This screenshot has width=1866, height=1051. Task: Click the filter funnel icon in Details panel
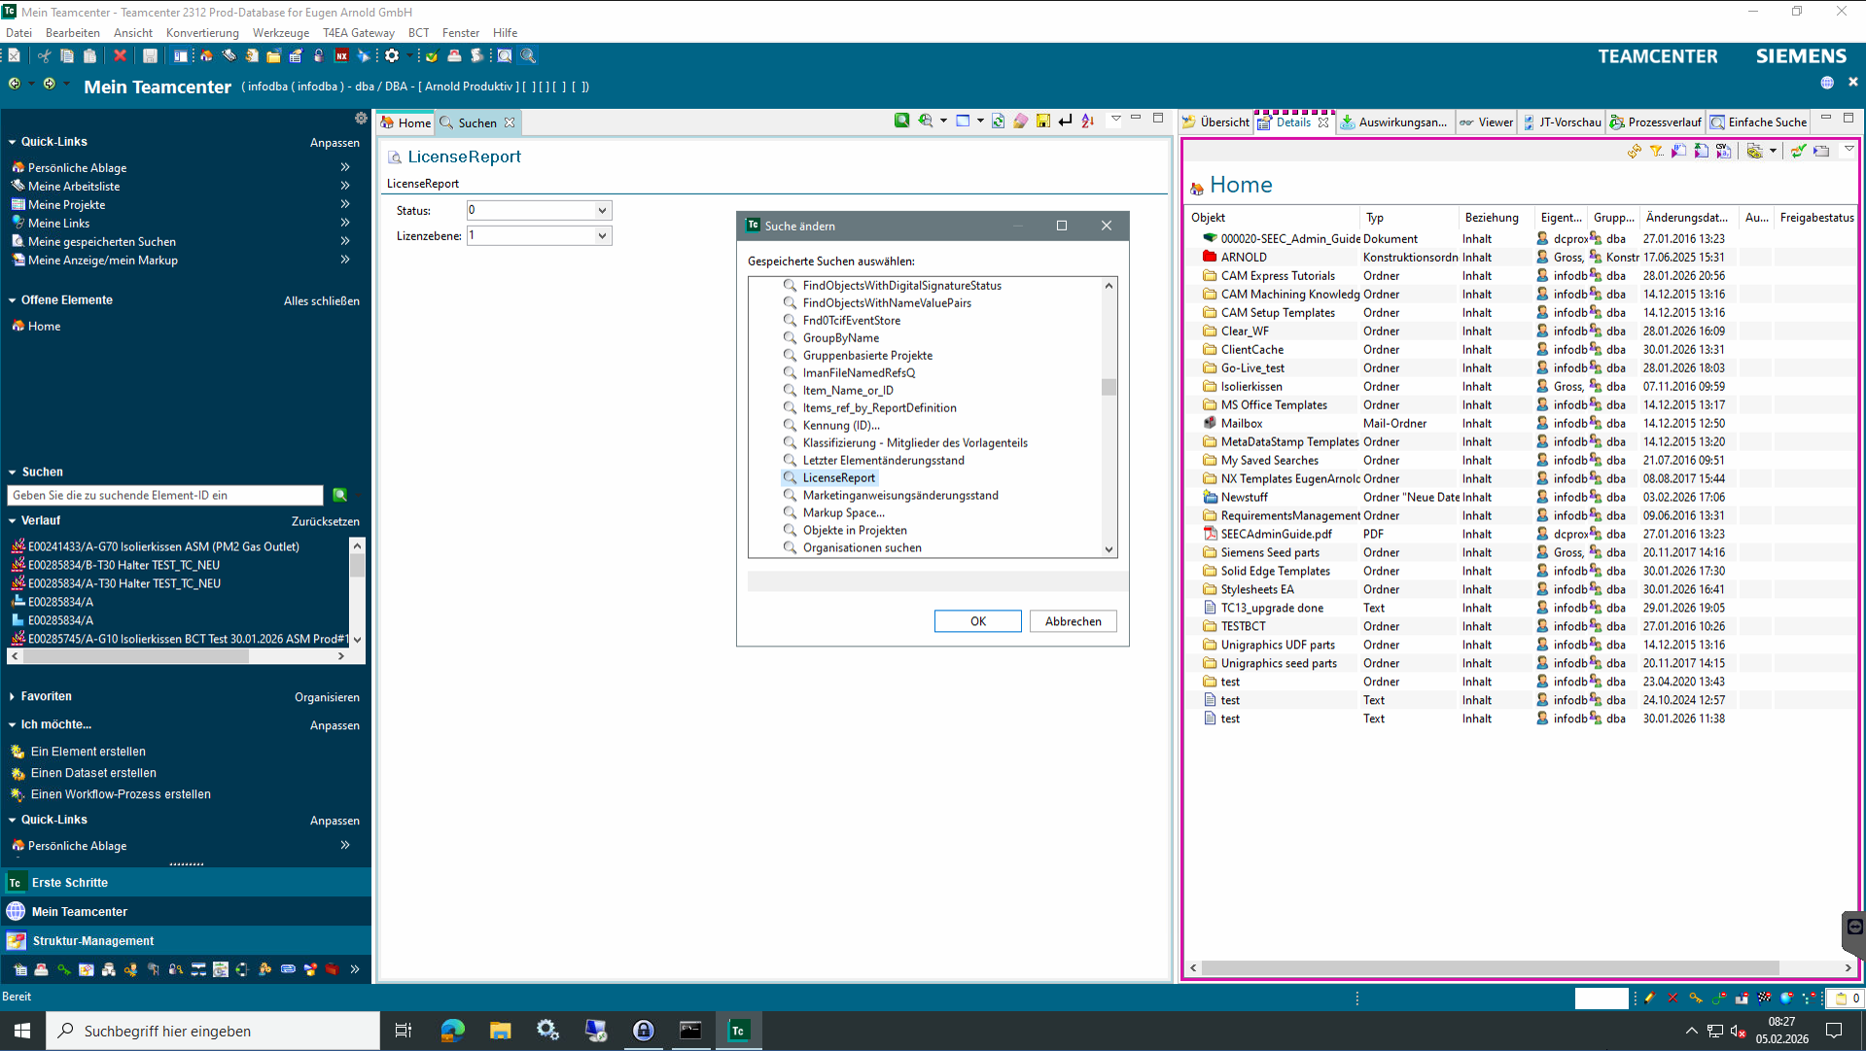point(1656,151)
